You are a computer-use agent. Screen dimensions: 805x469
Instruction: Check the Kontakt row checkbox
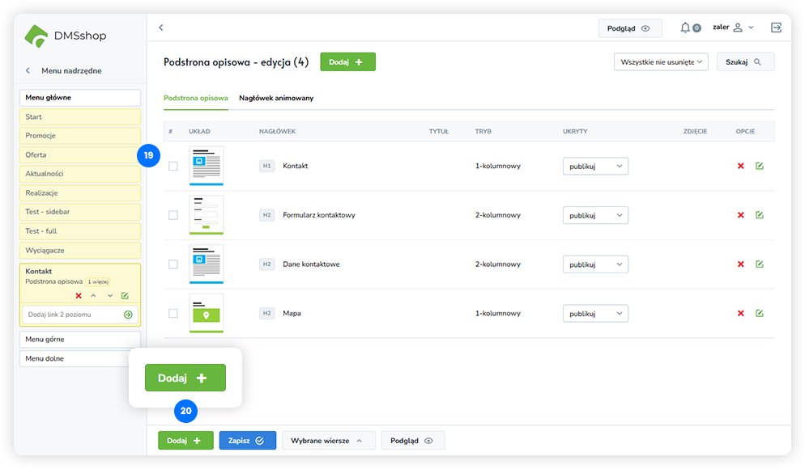coord(172,166)
